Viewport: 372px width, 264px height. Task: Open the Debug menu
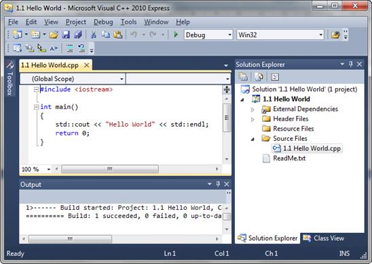click(103, 22)
